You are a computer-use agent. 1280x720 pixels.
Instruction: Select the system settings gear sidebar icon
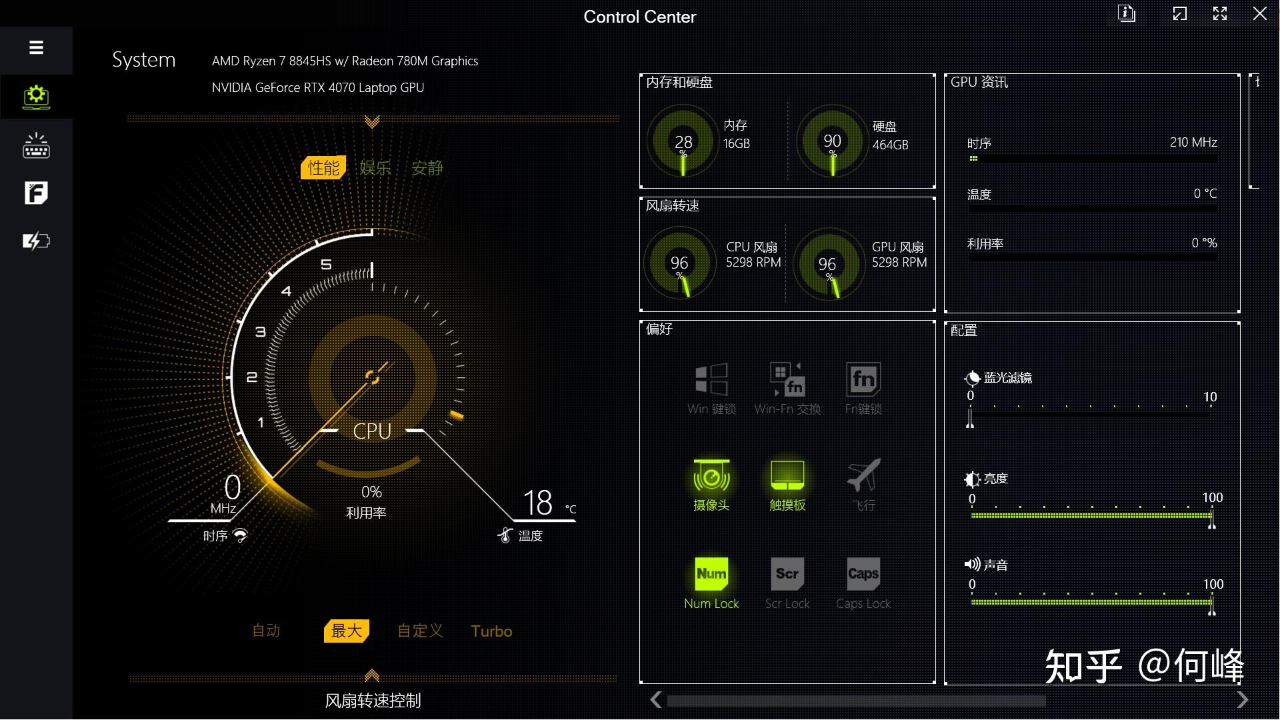36,97
